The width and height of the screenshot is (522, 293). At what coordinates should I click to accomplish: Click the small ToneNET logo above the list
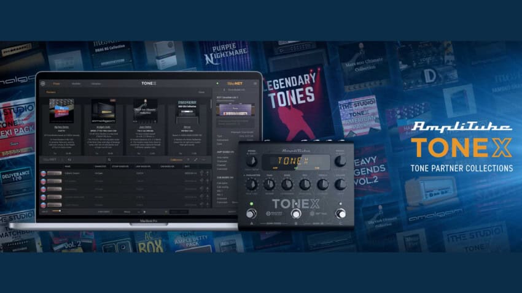coord(50,160)
